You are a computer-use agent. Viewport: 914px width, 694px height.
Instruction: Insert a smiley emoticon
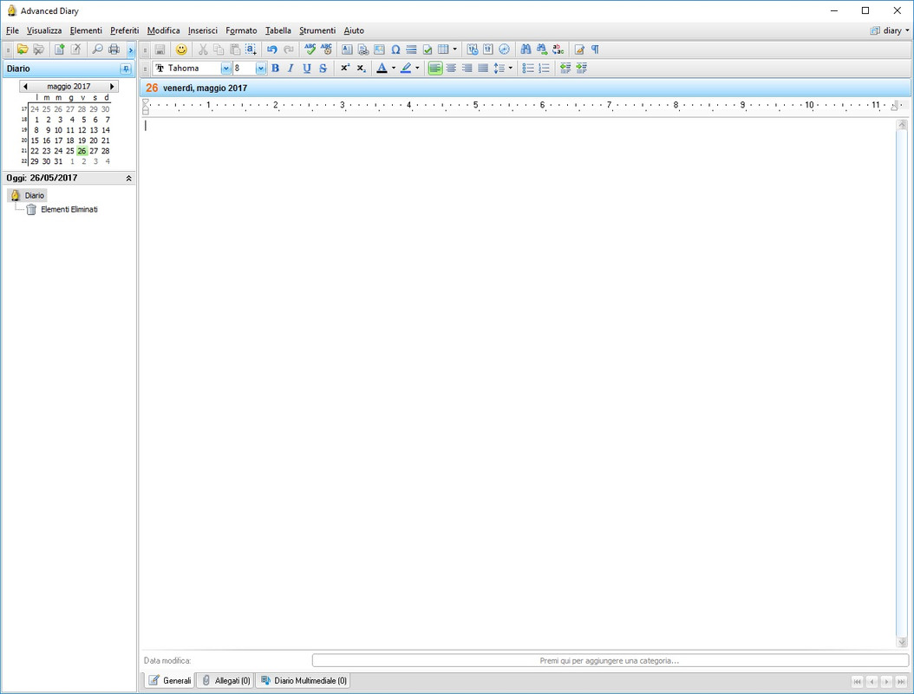[x=181, y=49]
